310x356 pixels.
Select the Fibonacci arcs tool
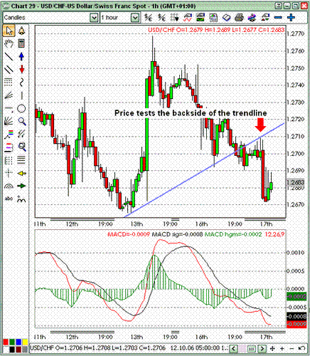pos(9,186)
